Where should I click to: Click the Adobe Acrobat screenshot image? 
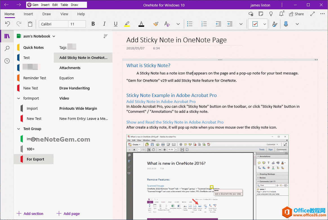point(207,177)
